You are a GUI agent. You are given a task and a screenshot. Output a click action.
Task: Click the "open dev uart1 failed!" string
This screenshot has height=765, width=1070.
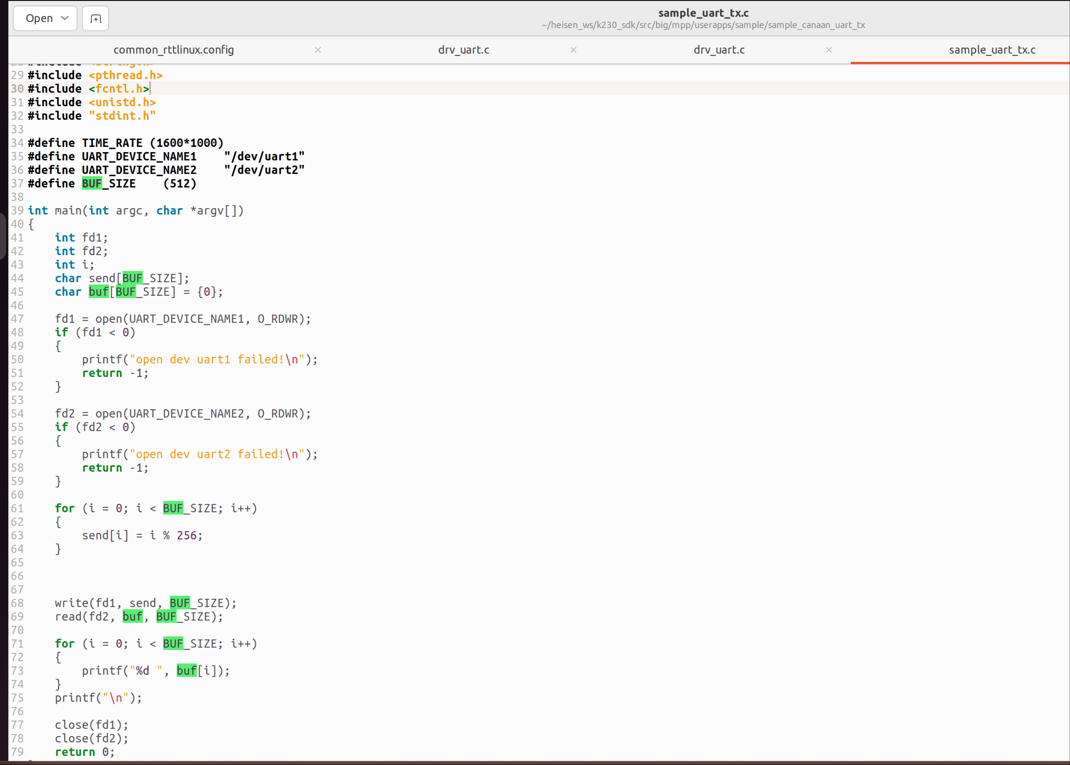(216, 360)
